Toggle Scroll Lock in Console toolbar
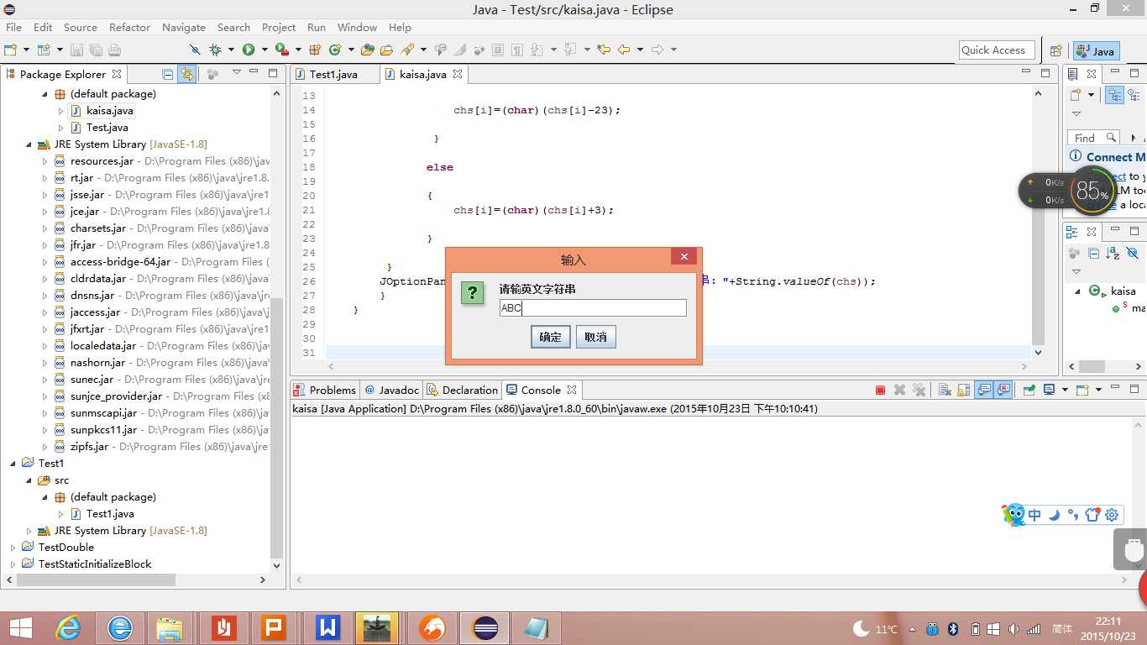This screenshot has width=1147, height=645. click(963, 390)
